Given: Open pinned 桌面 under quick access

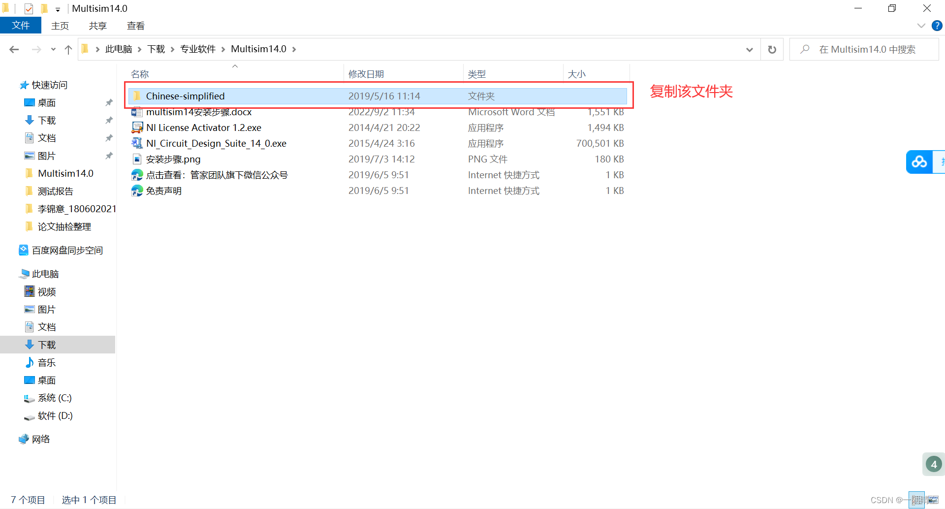Looking at the screenshot, I should 47,103.
